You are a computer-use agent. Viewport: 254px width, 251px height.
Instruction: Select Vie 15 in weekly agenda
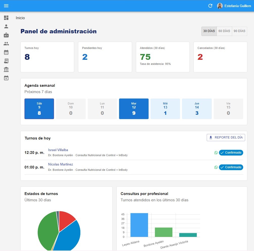[x=228, y=109]
